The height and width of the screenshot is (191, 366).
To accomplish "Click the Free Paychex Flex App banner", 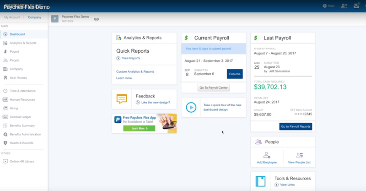I will pos(144,123).
